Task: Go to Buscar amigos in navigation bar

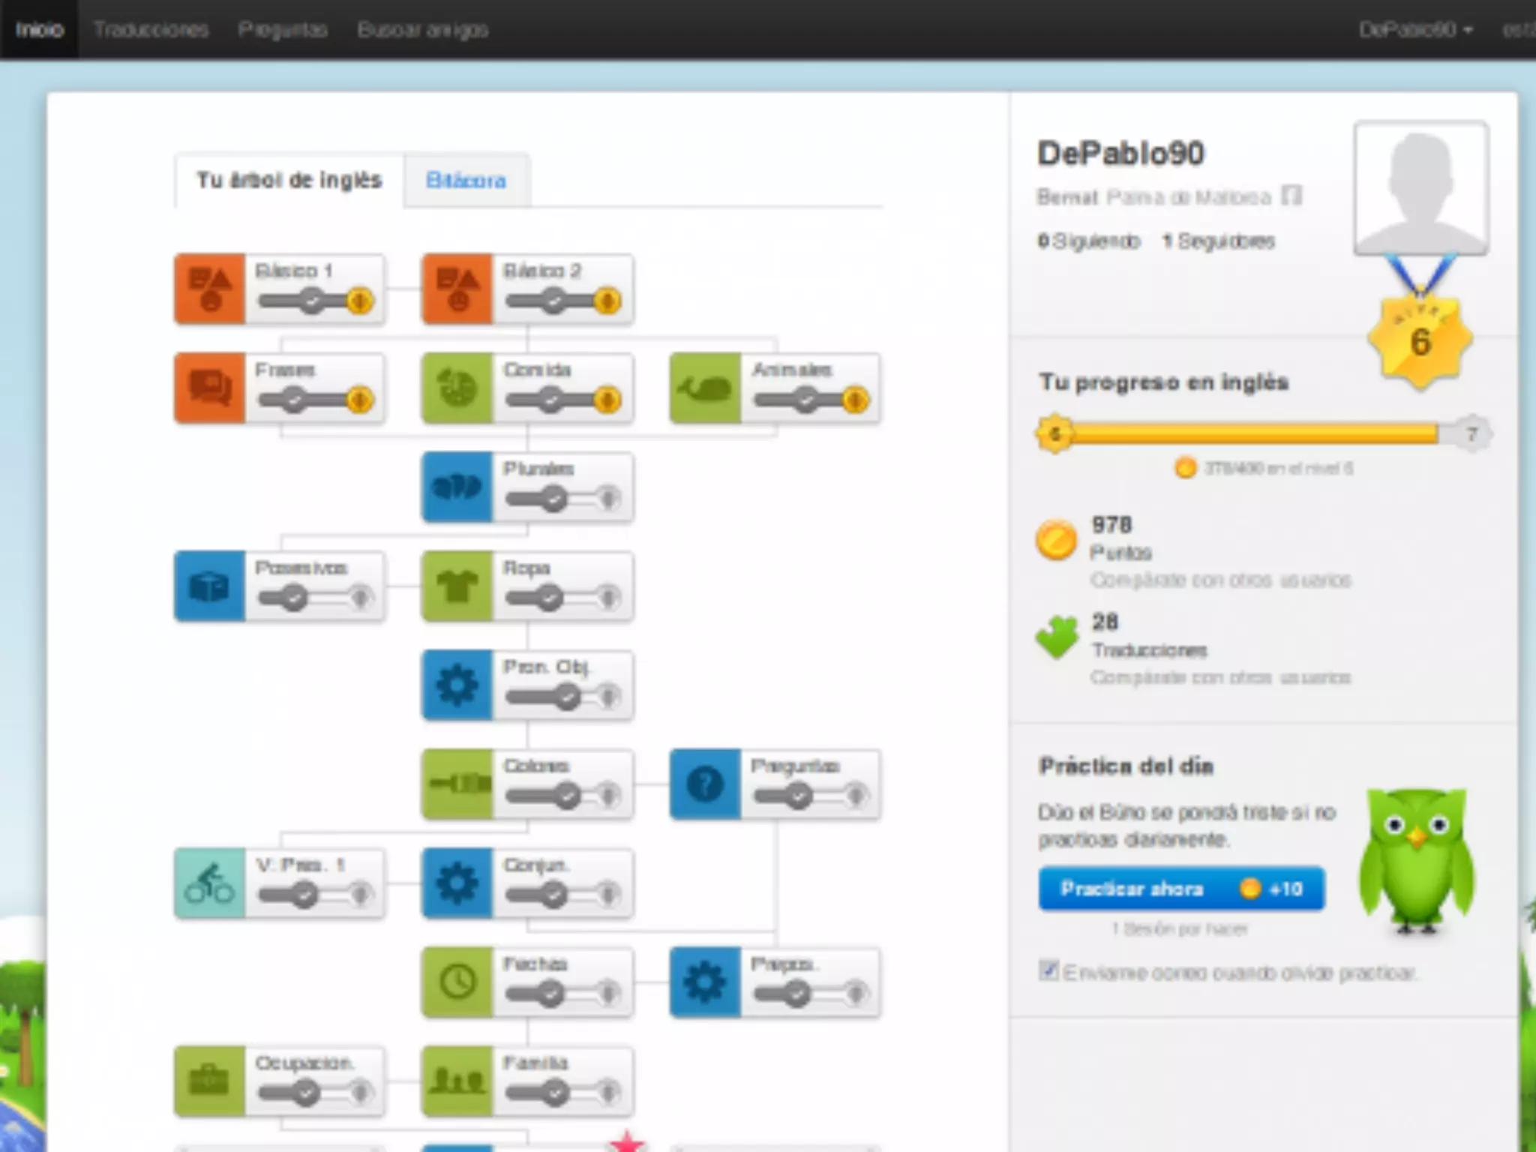Action: 422,30
